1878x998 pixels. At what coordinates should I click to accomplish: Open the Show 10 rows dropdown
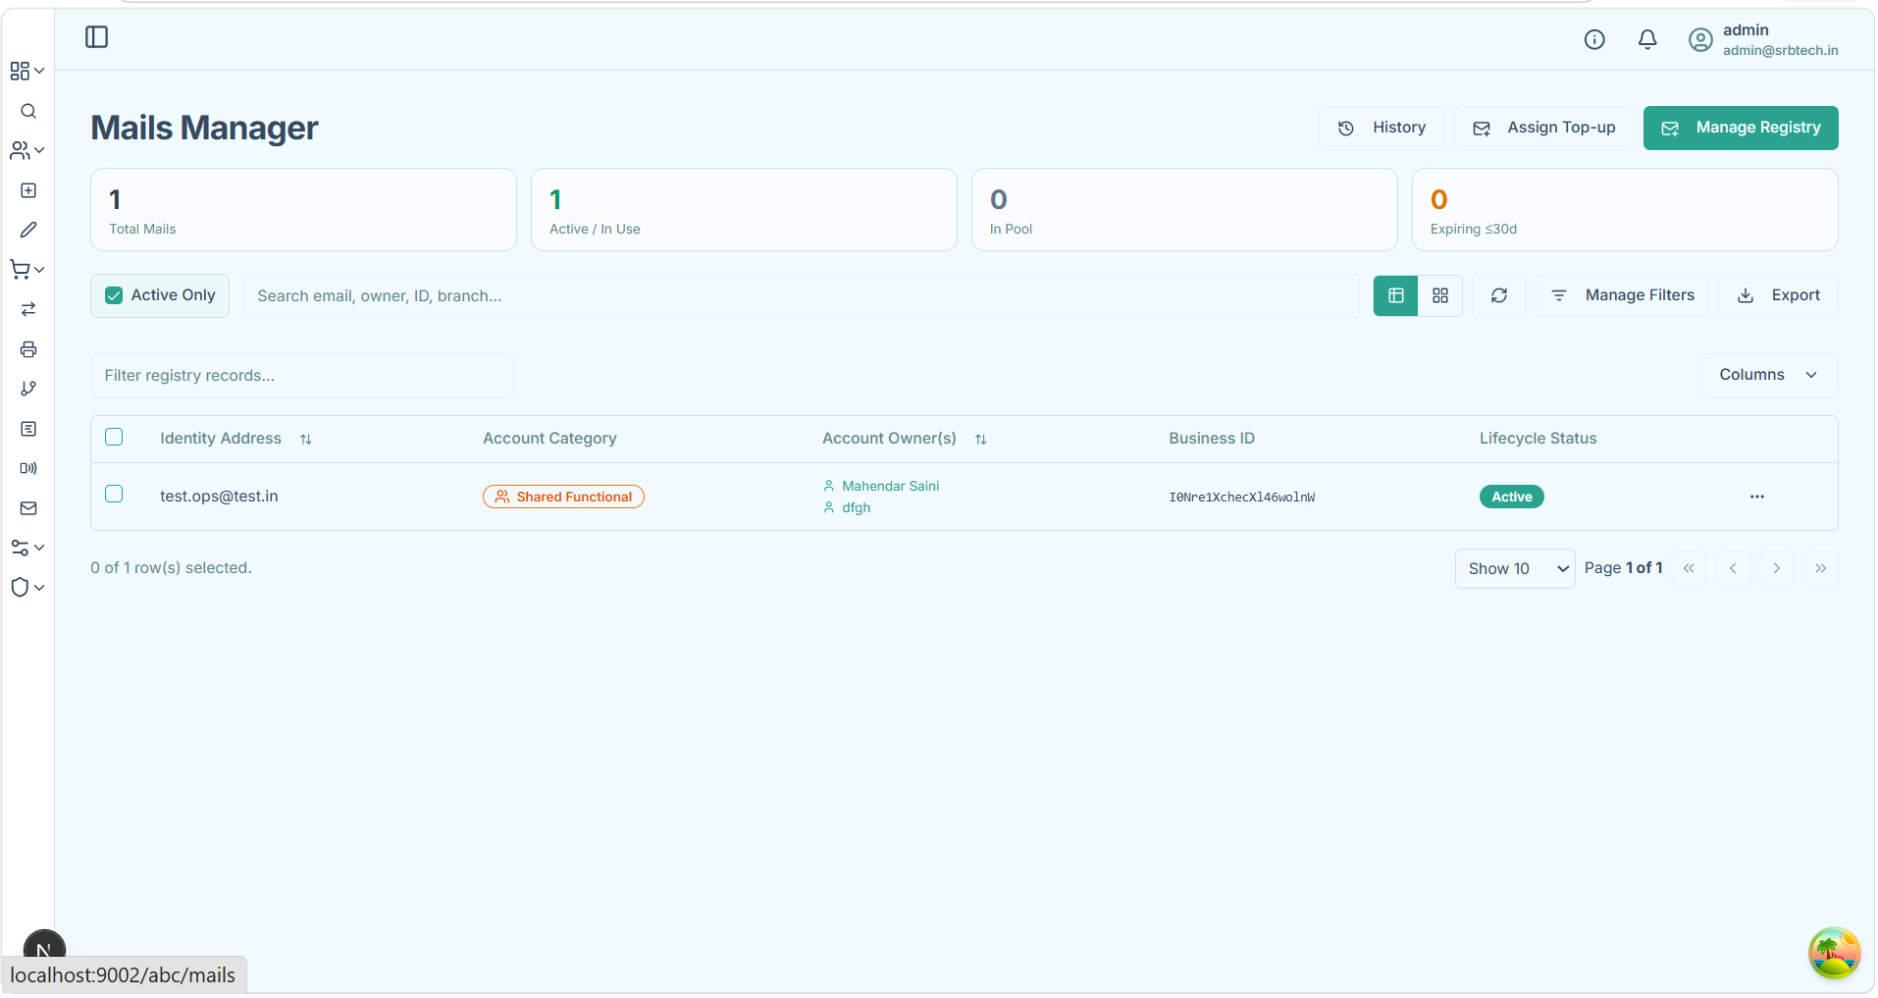point(1515,569)
